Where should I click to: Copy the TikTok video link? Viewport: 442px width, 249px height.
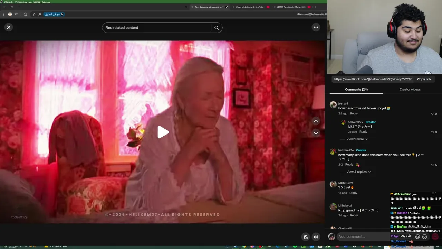tap(424, 79)
